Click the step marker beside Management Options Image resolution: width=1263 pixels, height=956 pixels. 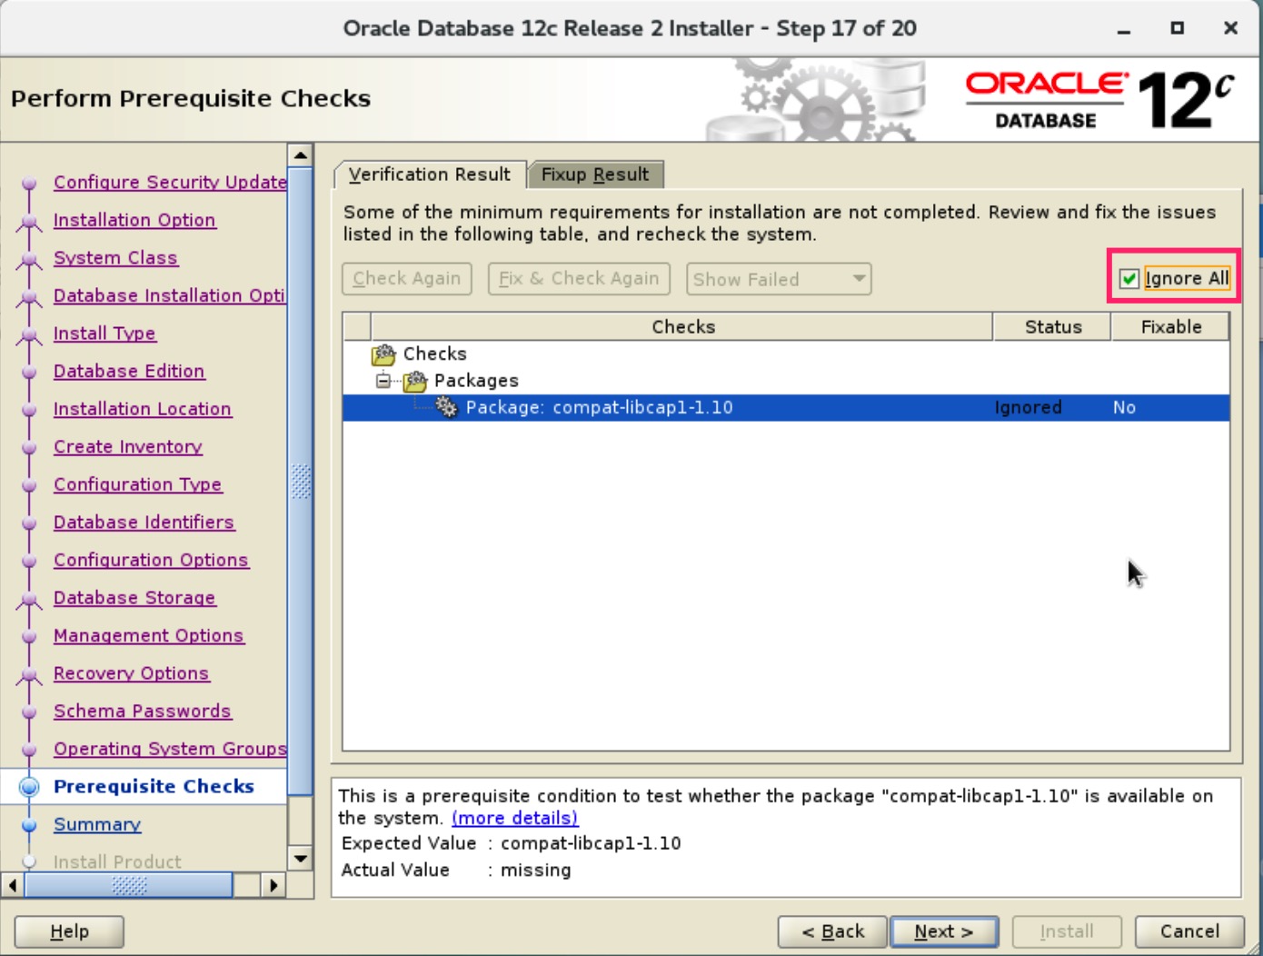click(29, 636)
